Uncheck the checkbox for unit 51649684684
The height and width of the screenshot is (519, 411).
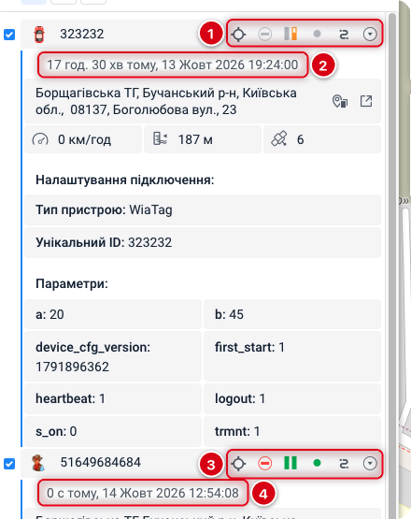click(9, 464)
